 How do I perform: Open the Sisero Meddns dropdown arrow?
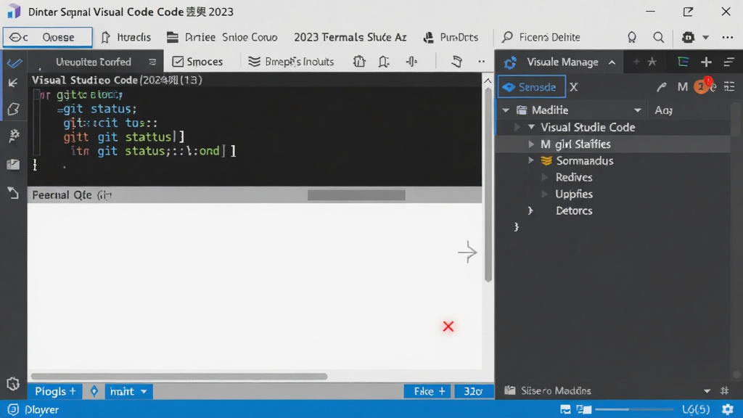point(707,391)
